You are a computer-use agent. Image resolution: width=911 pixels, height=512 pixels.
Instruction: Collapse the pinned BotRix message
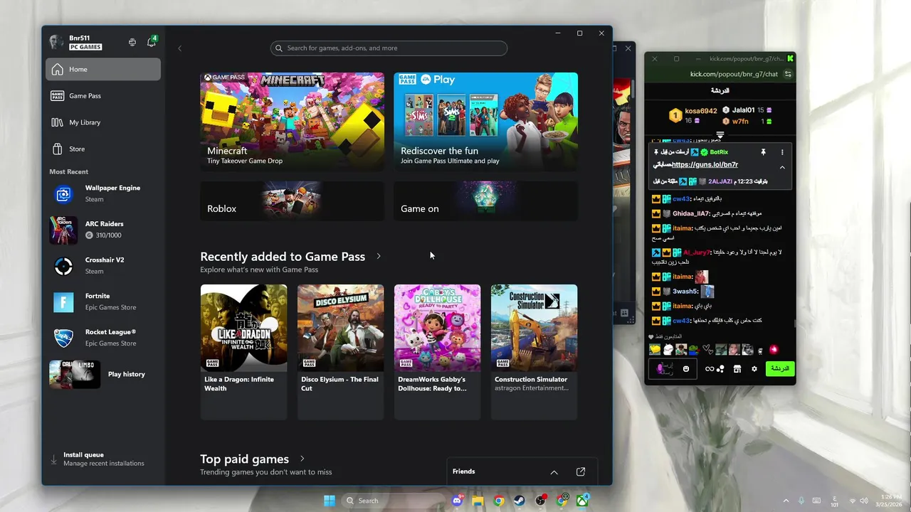coord(782,167)
